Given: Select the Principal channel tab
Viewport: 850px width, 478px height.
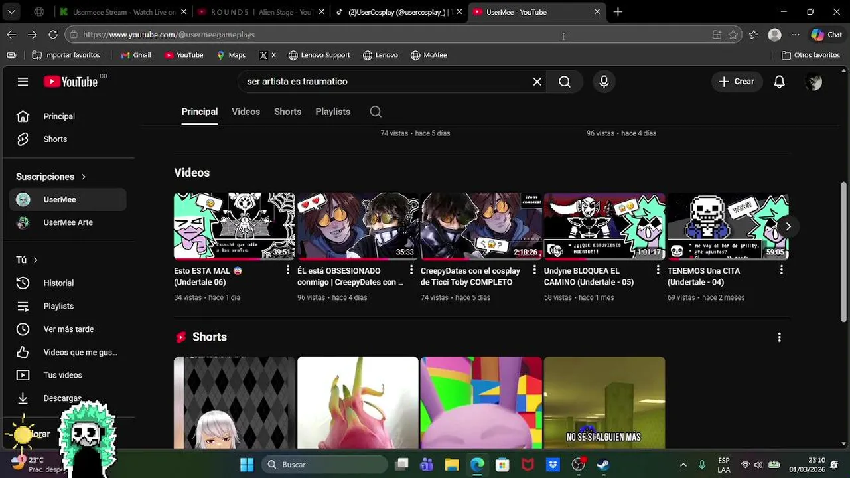Looking at the screenshot, I should click(x=200, y=112).
